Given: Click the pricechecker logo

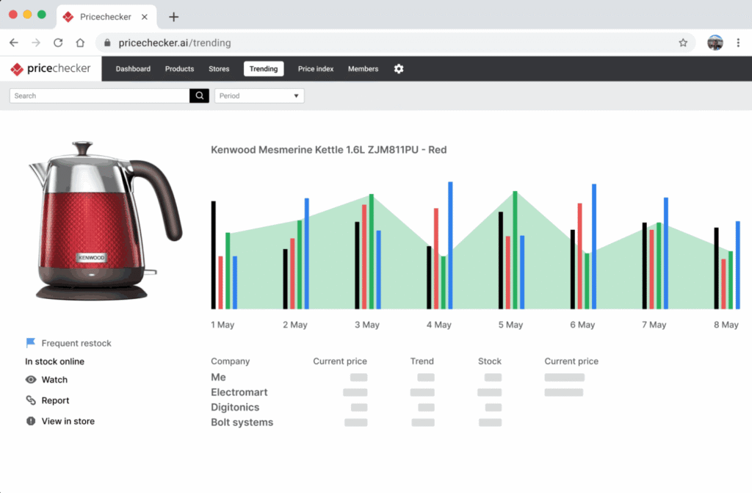Looking at the screenshot, I should pyautogui.click(x=51, y=68).
